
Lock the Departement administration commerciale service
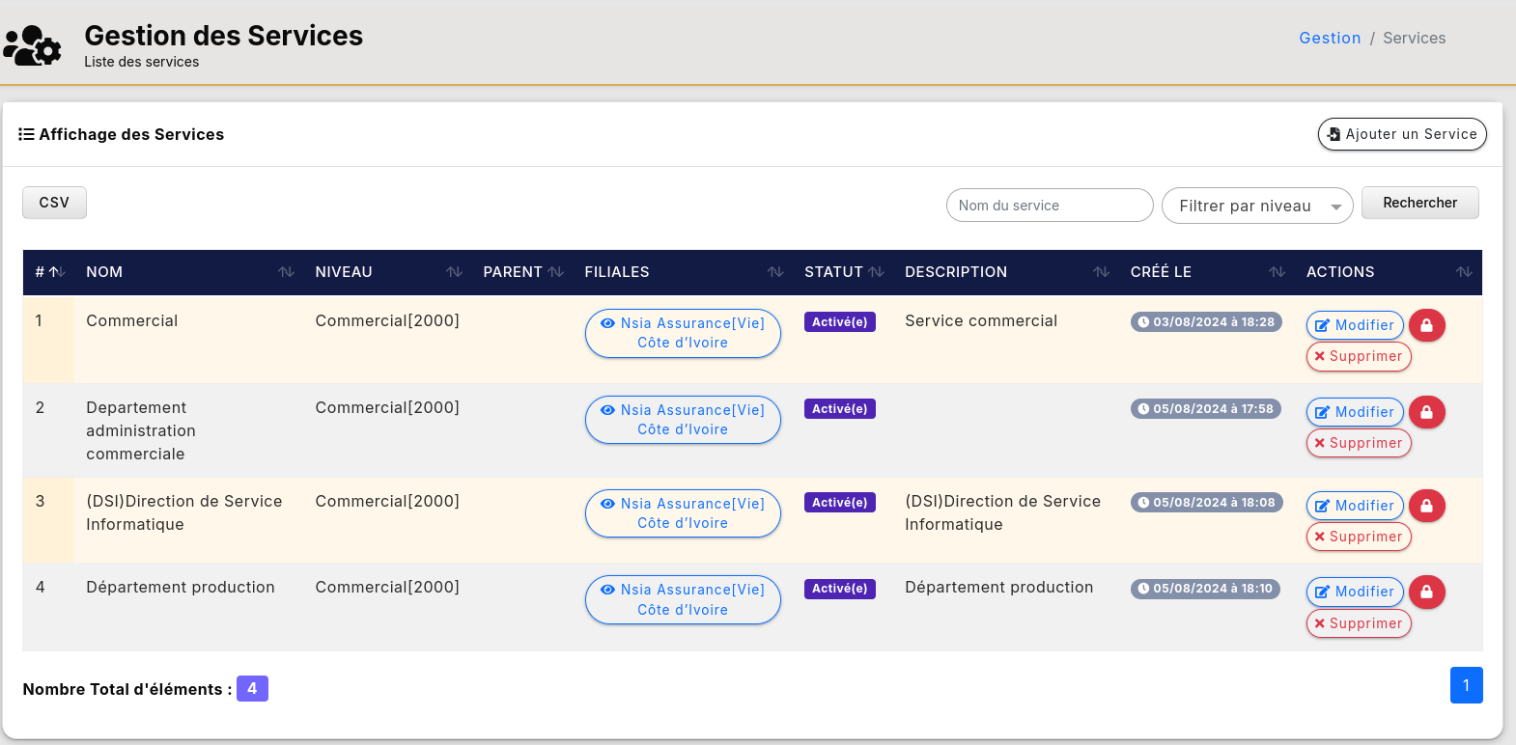pyautogui.click(x=1426, y=412)
